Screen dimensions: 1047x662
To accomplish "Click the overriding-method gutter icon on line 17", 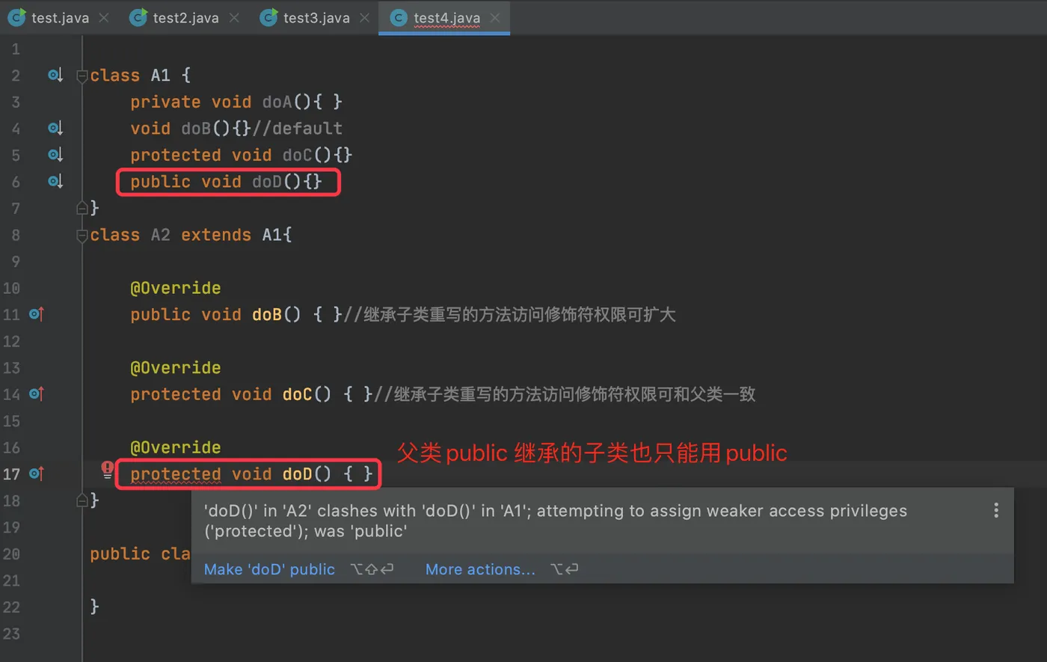I will pos(37,473).
